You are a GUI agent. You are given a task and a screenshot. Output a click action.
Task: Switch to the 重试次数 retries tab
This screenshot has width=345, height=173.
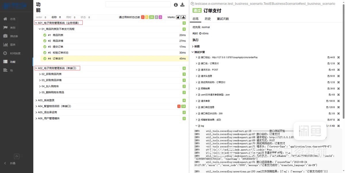(223, 19)
